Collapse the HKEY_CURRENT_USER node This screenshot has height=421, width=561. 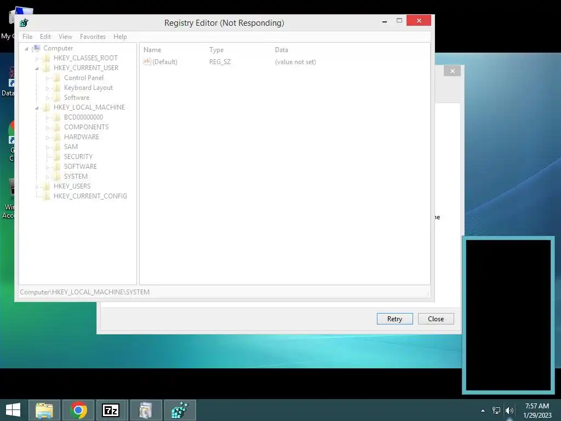click(37, 69)
